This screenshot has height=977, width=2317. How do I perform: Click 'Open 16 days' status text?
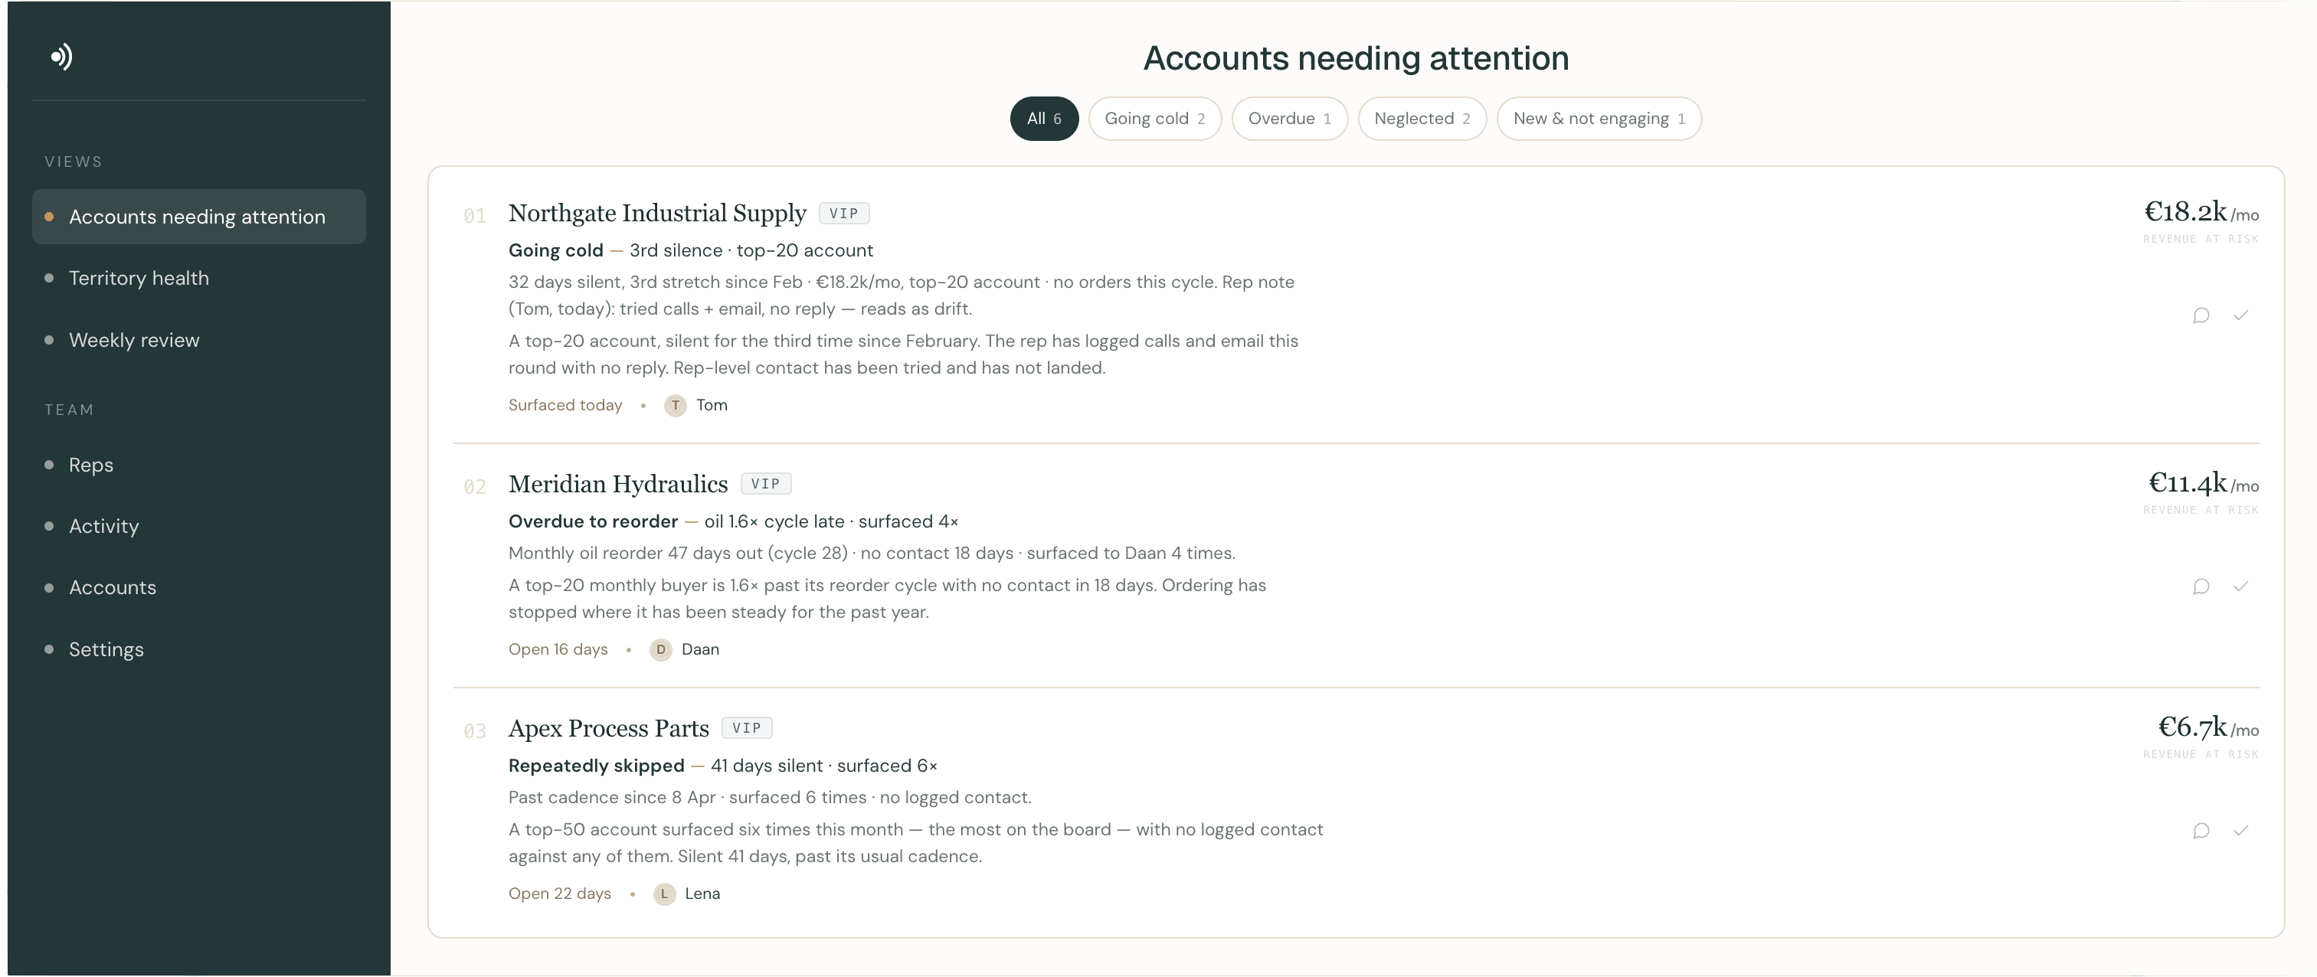point(558,650)
